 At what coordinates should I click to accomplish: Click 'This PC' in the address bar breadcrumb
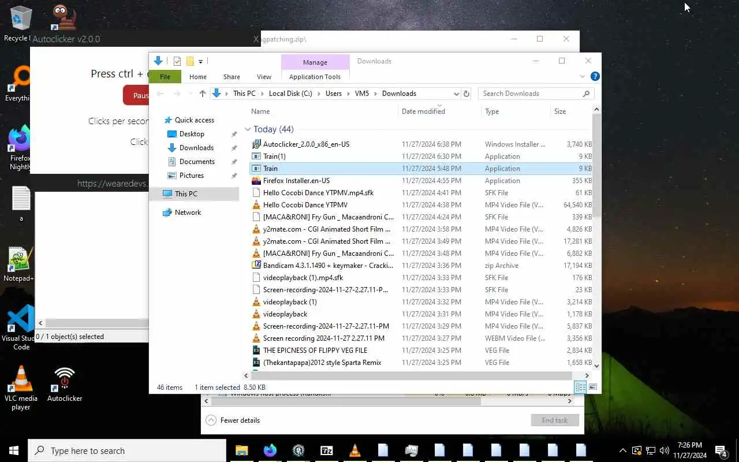coord(244,94)
